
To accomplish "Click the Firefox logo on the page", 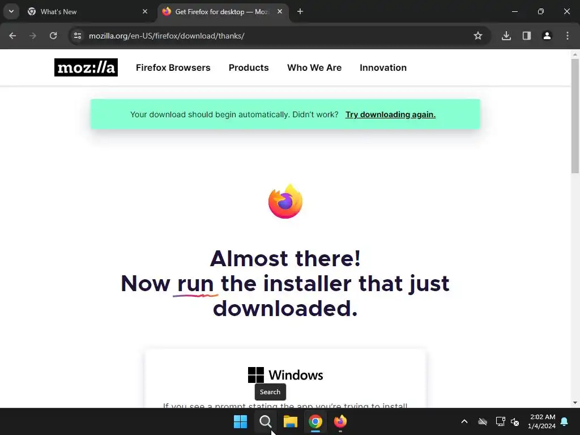I will [x=285, y=201].
